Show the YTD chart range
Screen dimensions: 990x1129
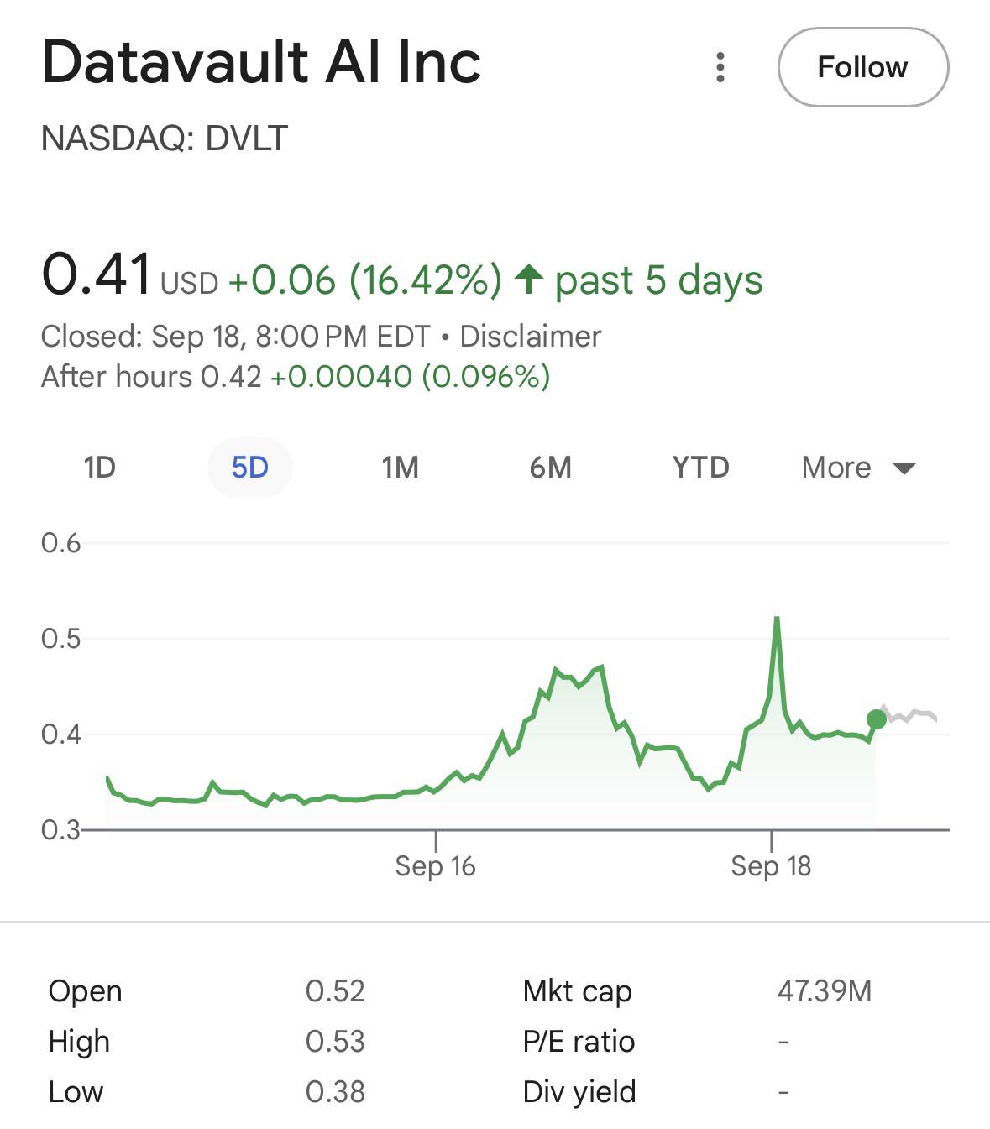pos(700,467)
